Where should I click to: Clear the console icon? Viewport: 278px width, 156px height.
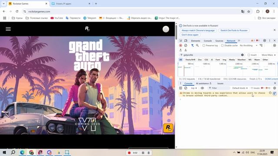click(x=185, y=88)
